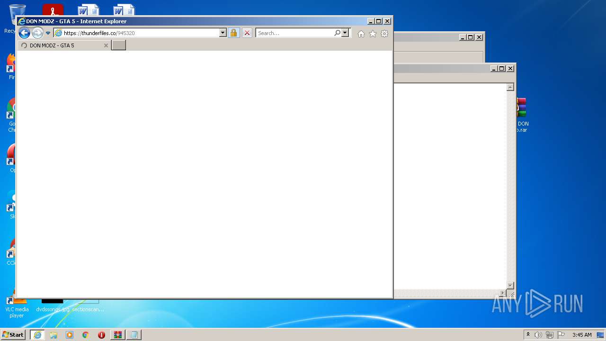Minimize the middle background window
This screenshot has height=341, width=606.
pos(494,68)
